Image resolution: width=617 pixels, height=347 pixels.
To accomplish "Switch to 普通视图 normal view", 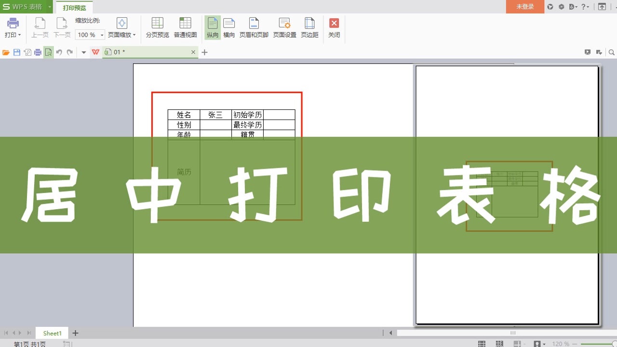I will point(186,27).
